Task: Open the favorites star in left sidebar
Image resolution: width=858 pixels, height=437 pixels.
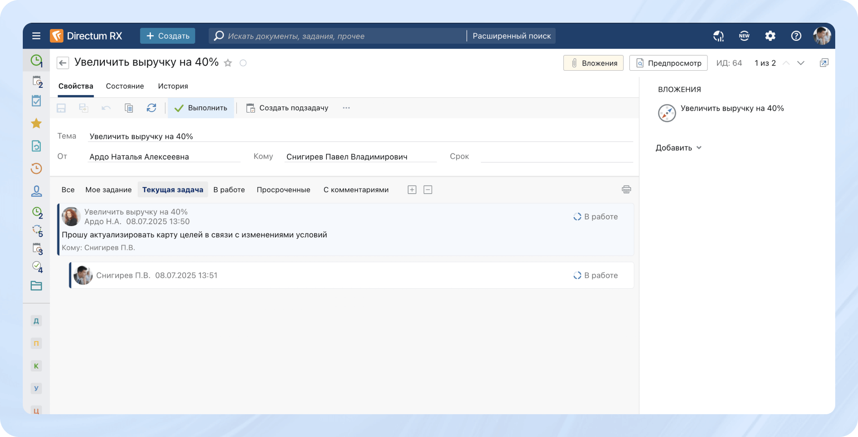Action: point(36,123)
